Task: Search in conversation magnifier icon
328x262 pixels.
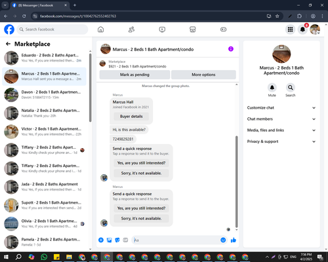Action: pos(290,88)
